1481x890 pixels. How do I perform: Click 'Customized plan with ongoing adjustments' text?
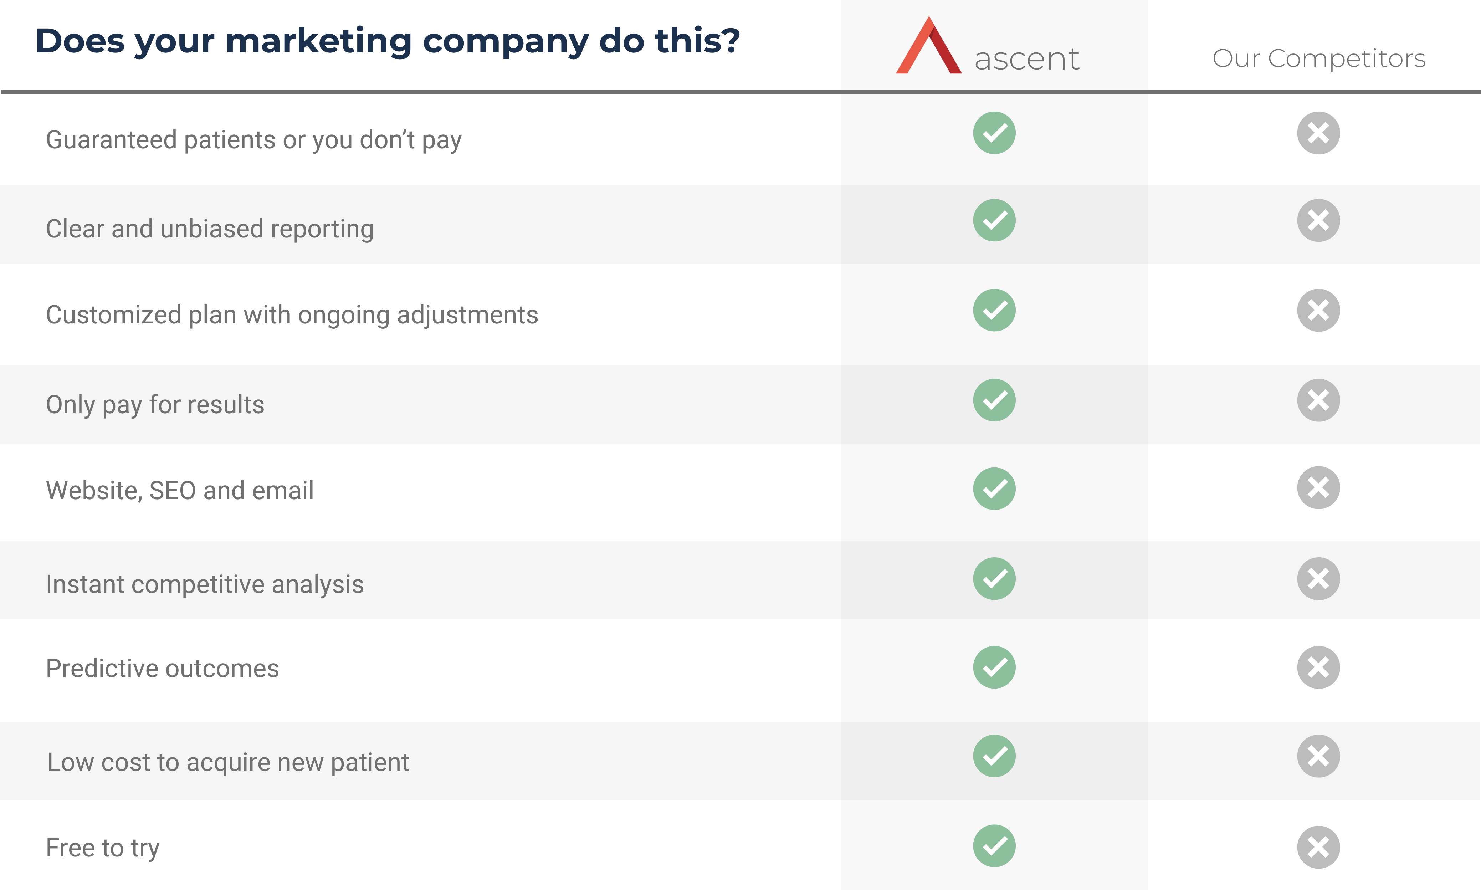(x=292, y=315)
